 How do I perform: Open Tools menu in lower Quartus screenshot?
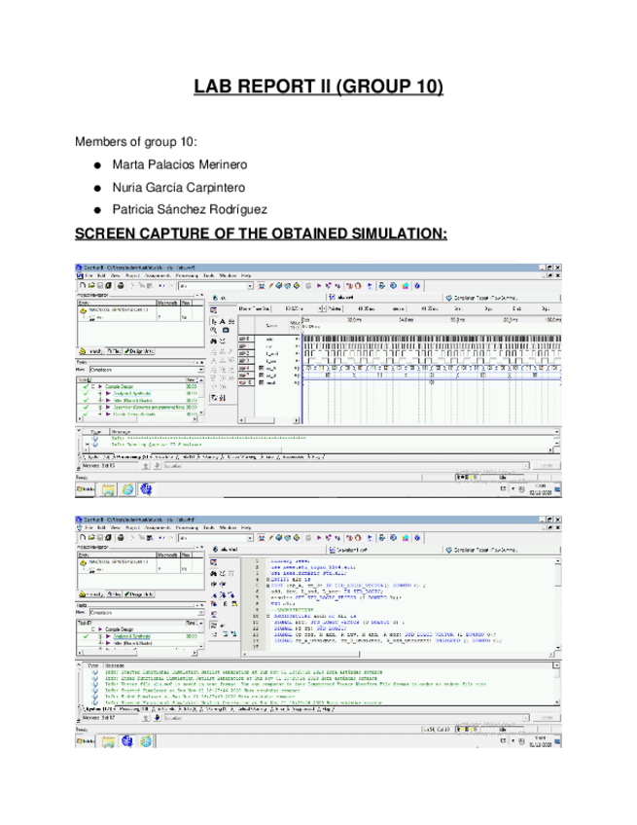pyautogui.click(x=209, y=527)
